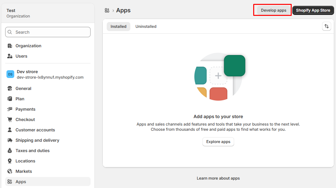Click the plus placeholder in apps illustration
This screenshot has width=336, height=188.
pos(218,76)
